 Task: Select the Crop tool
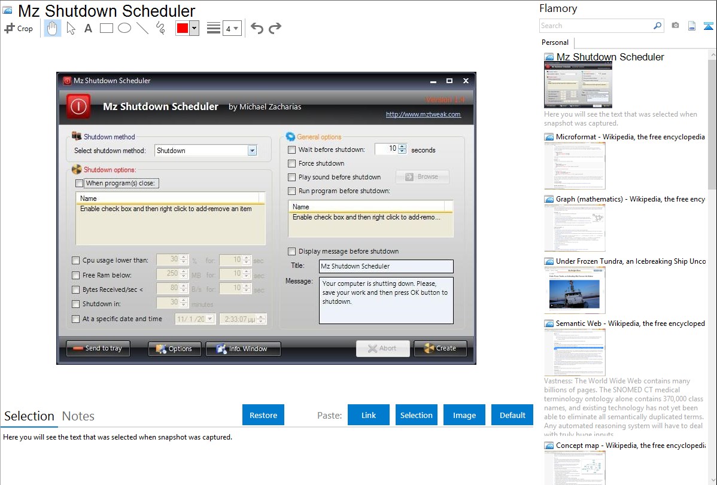pos(19,28)
